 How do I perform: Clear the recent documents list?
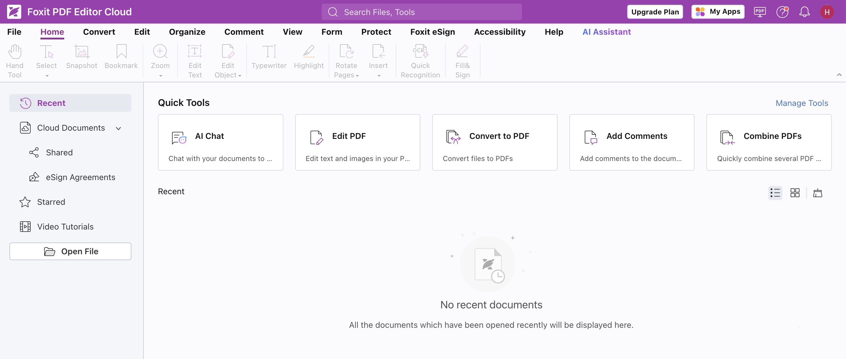coord(818,193)
